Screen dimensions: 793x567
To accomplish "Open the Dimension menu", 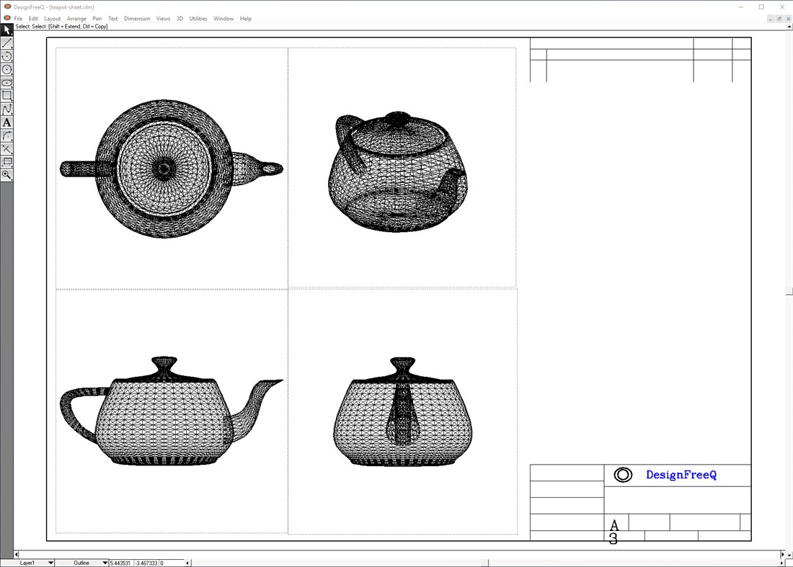I will click(137, 18).
